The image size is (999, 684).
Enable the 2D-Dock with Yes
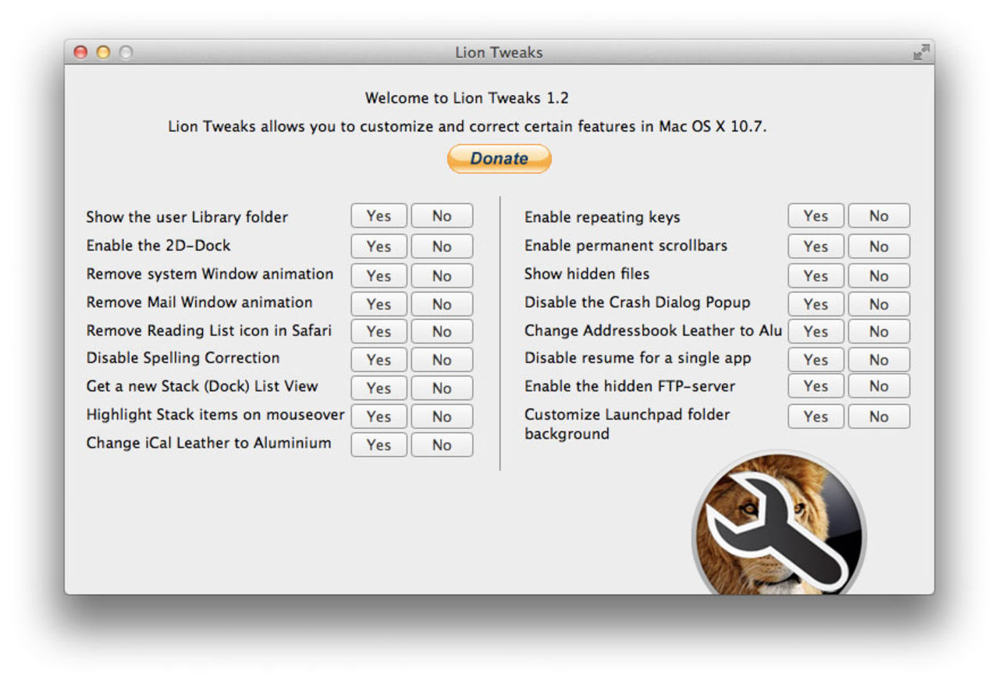pos(379,246)
